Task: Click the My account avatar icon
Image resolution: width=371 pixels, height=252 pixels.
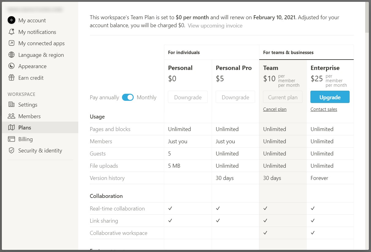Action: click(11, 20)
